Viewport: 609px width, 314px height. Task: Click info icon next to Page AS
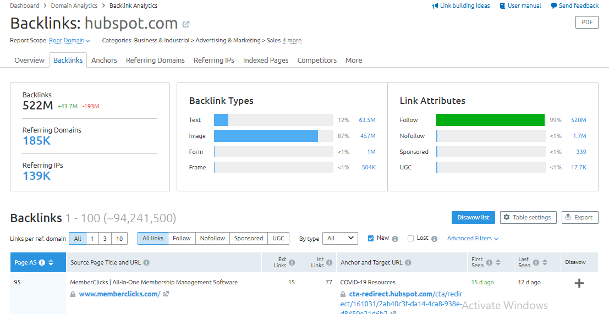[x=42, y=263]
